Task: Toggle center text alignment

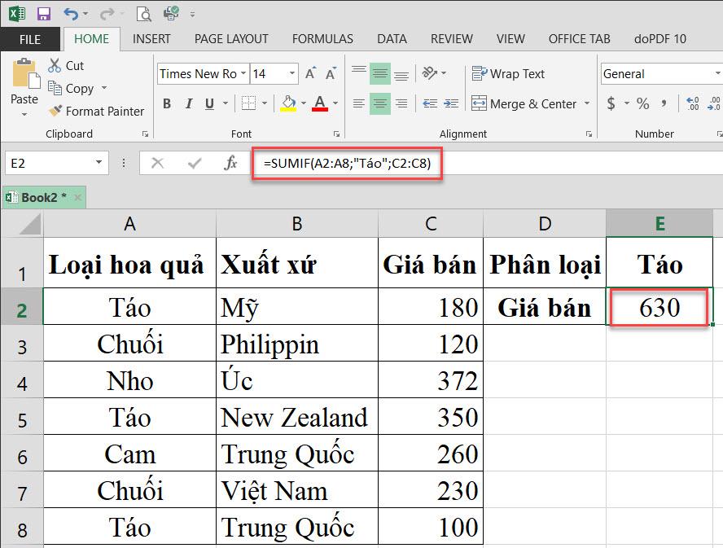Action: pos(379,104)
